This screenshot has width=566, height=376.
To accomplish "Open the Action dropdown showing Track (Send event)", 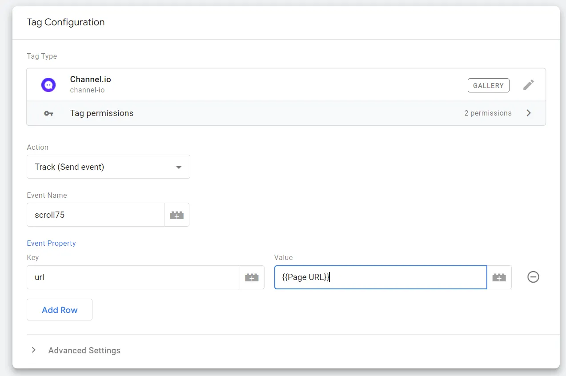I will pos(108,167).
